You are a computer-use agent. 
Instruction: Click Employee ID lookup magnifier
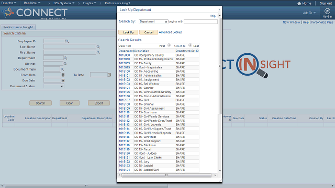point(67,41)
